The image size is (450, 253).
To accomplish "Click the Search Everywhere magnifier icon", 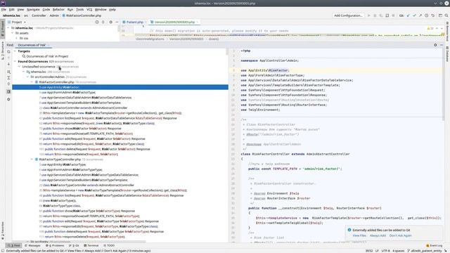I will click(446, 15).
